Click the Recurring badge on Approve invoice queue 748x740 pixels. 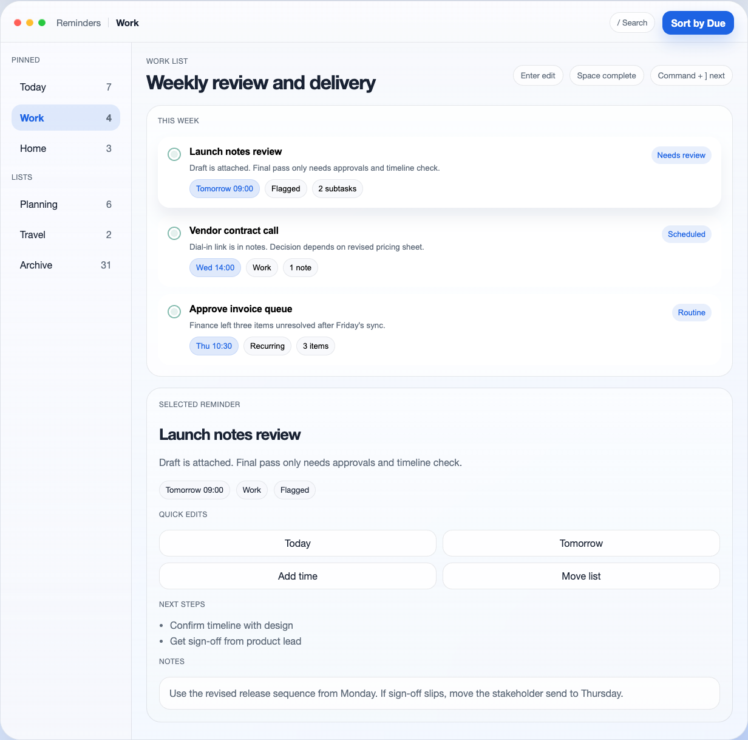pos(267,346)
